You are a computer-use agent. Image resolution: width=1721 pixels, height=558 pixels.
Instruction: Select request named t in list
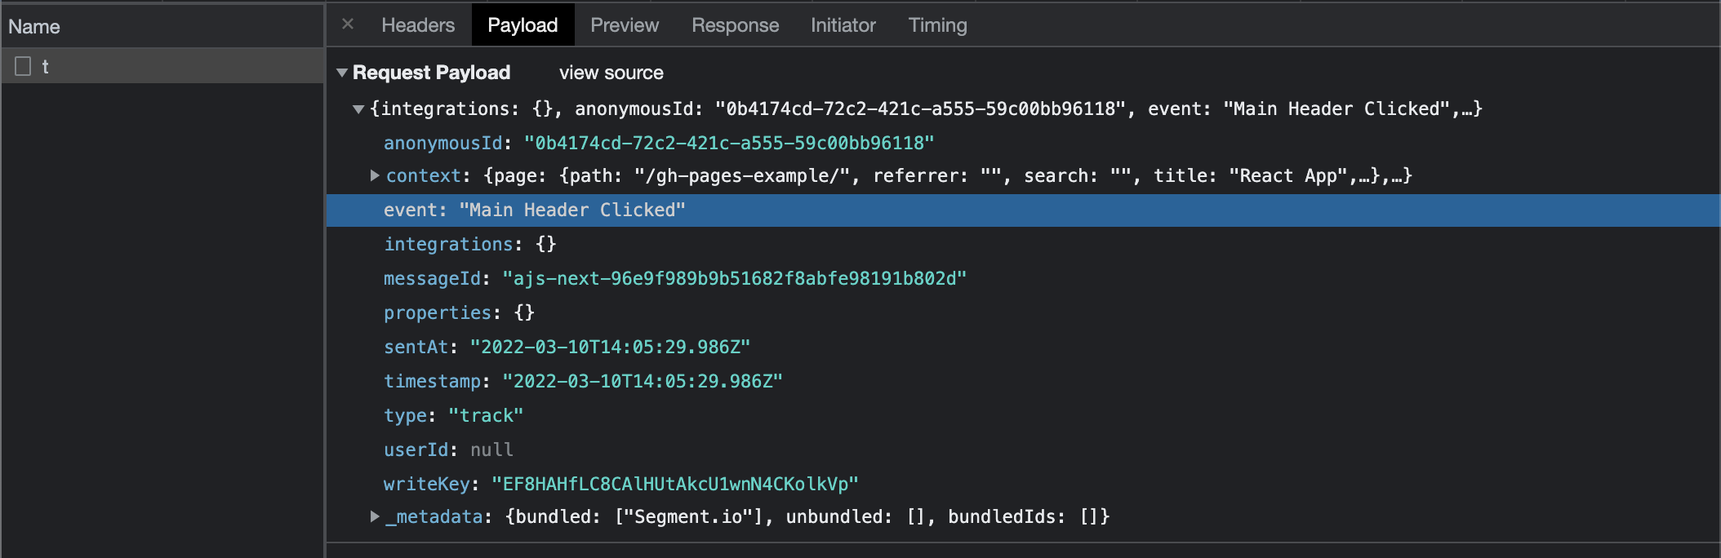tap(162, 66)
